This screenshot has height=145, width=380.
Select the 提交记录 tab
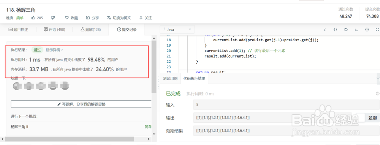click(x=127, y=30)
